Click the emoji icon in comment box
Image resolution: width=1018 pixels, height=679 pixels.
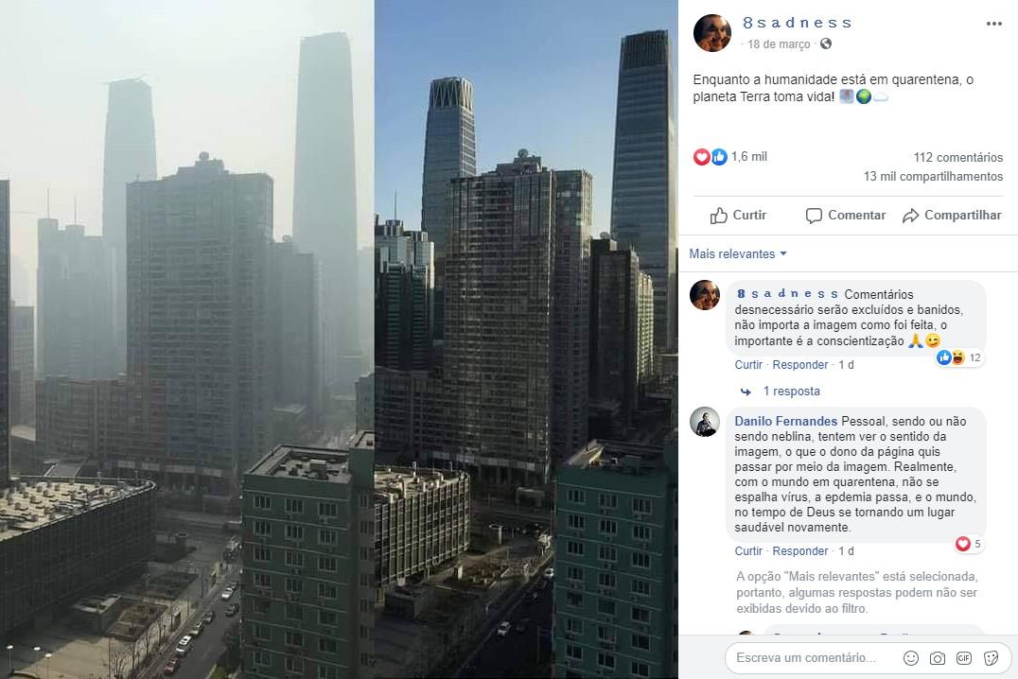tap(911, 658)
